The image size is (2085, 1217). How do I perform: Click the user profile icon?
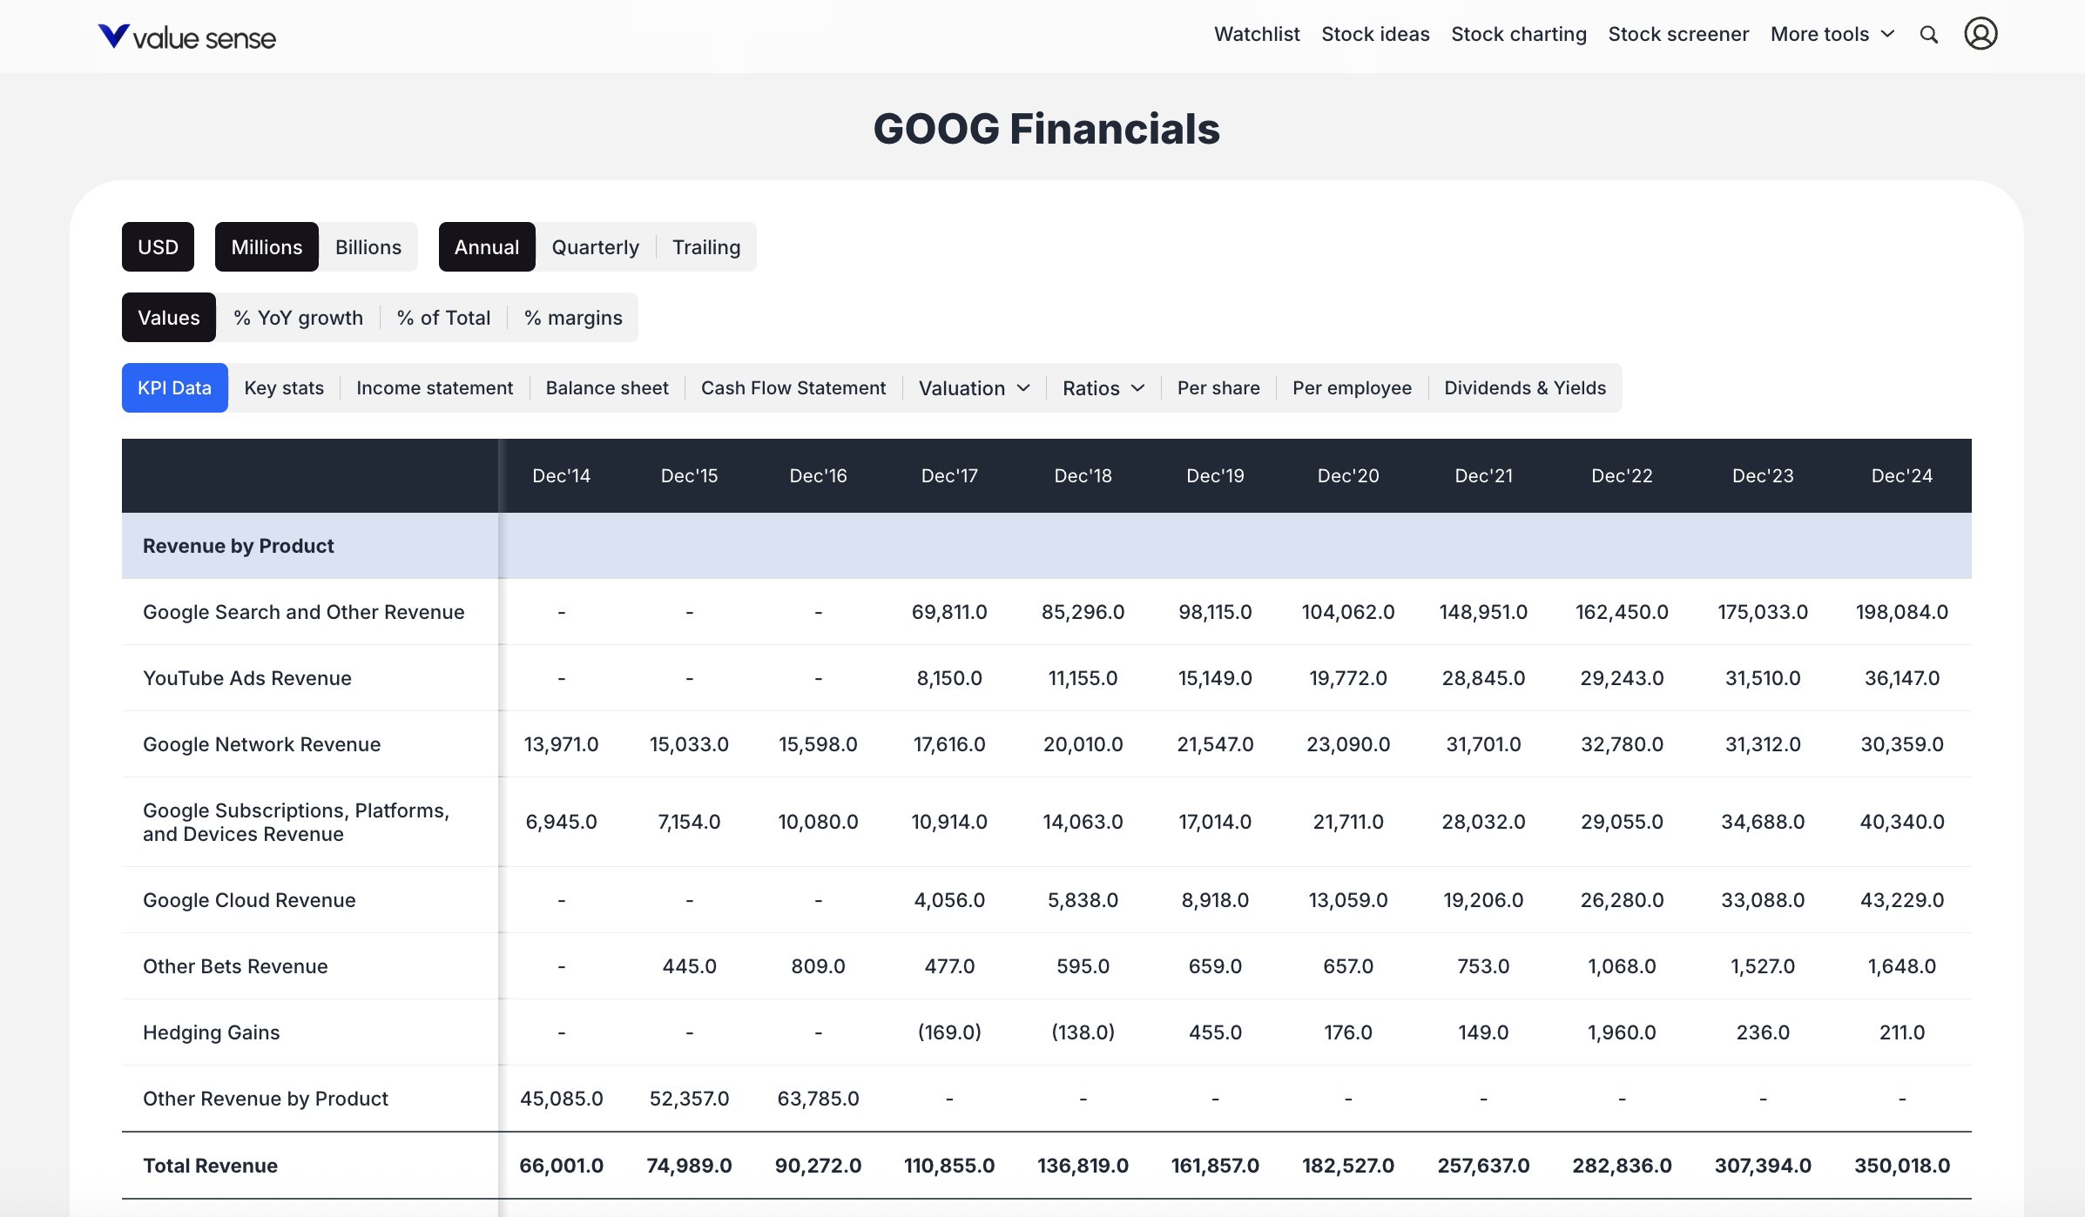click(x=1981, y=35)
